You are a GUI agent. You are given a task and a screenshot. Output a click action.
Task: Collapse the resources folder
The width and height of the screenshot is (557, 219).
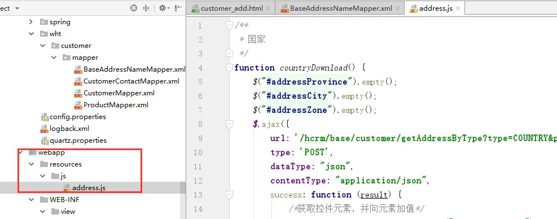31,164
